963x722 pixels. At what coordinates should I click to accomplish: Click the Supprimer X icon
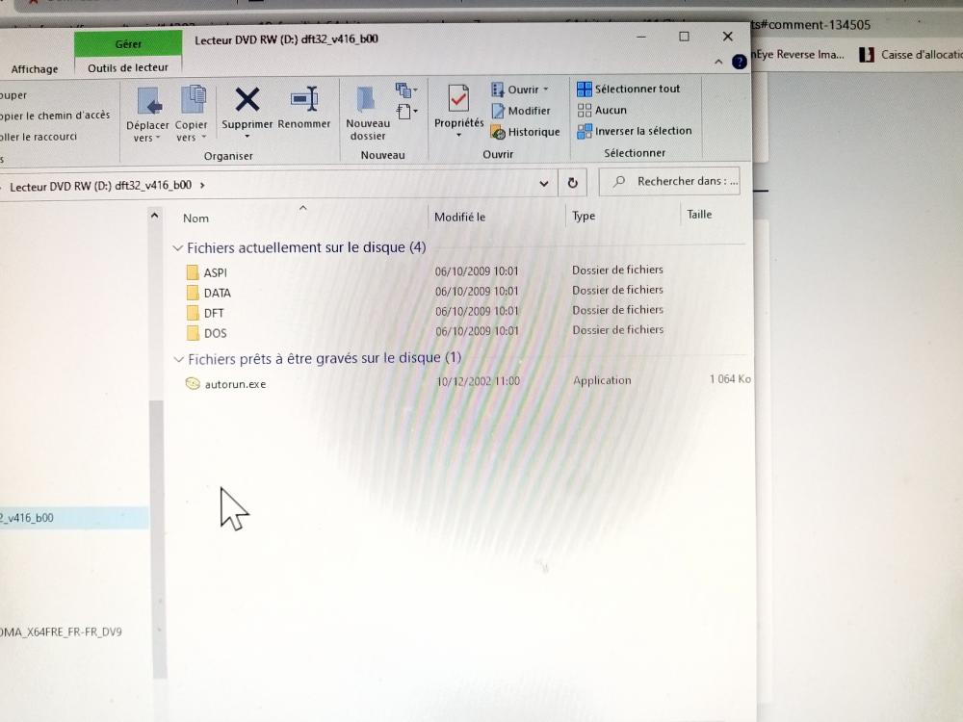[x=247, y=99]
